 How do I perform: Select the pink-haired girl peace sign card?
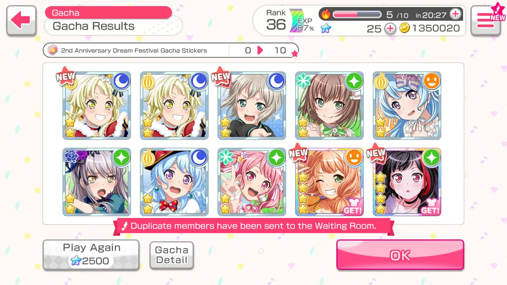click(252, 182)
